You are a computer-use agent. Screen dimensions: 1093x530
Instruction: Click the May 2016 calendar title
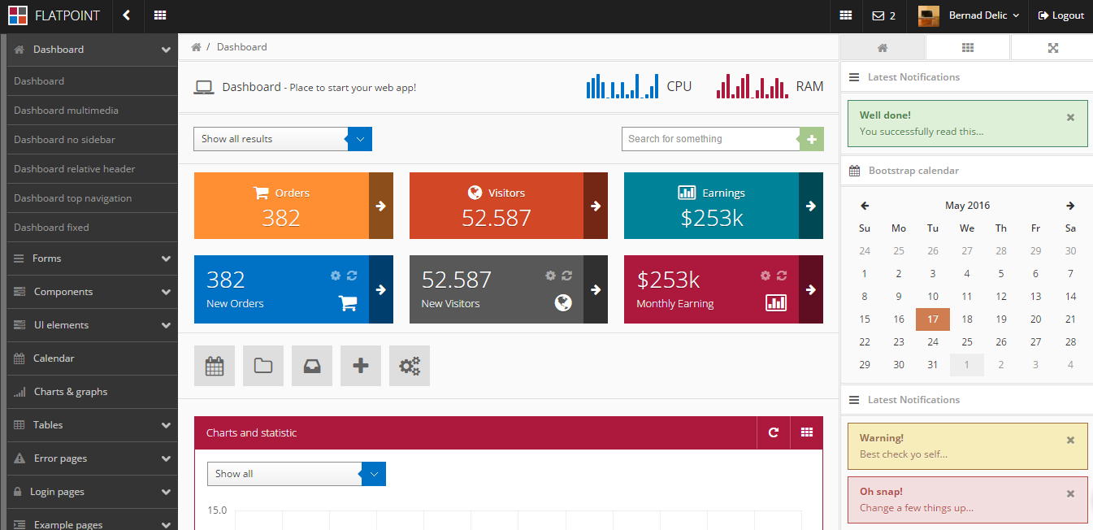[x=967, y=206]
